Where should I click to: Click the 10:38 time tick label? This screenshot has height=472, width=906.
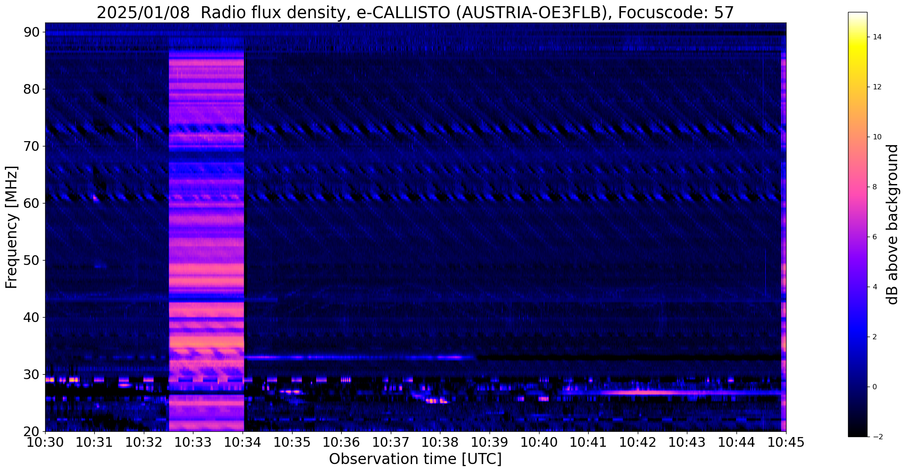click(x=440, y=442)
